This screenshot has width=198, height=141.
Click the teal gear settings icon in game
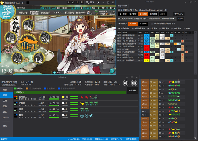pos(112,71)
